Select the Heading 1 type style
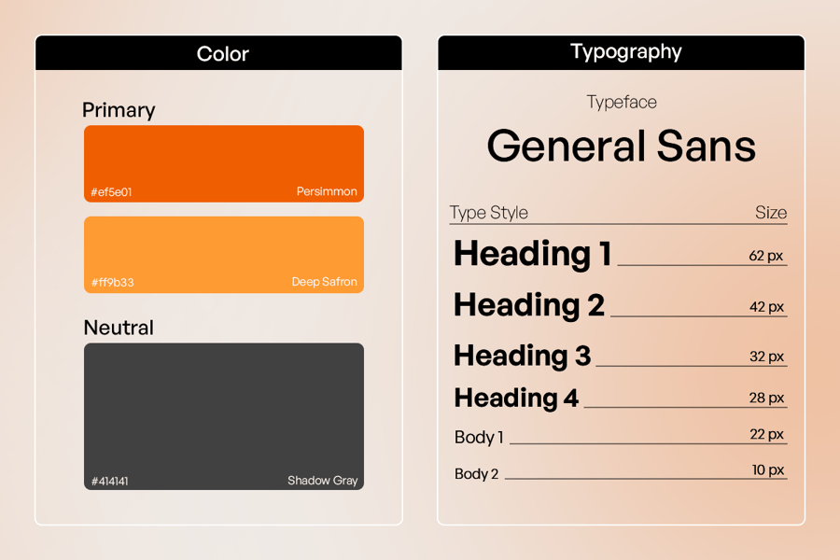The width and height of the screenshot is (840, 560). [x=532, y=254]
